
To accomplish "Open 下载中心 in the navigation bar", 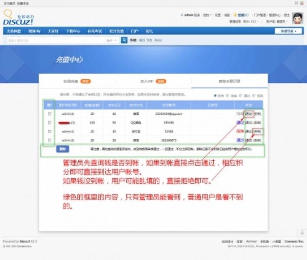I will pyautogui.click(x=73, y=31).
